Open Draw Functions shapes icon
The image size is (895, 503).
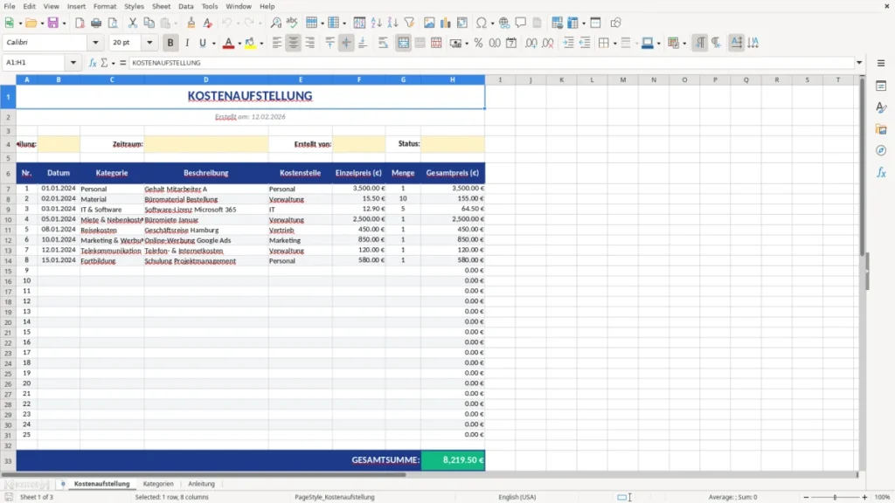coord(615,23)
